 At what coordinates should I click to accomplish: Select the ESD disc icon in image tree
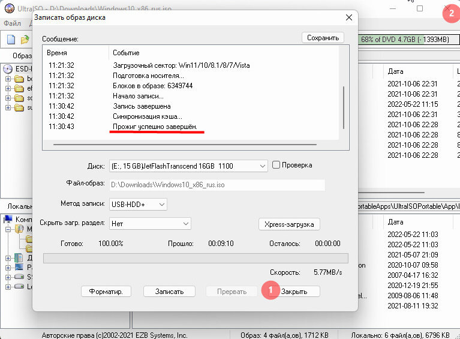coord(8,69)
